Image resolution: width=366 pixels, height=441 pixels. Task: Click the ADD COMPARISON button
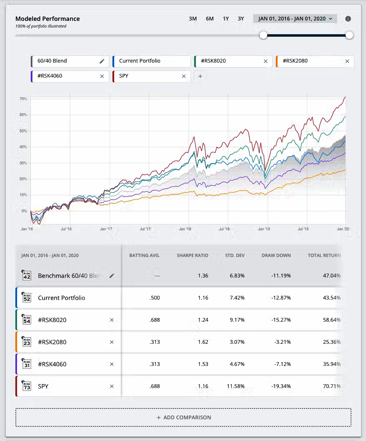(x=183, y=417)
